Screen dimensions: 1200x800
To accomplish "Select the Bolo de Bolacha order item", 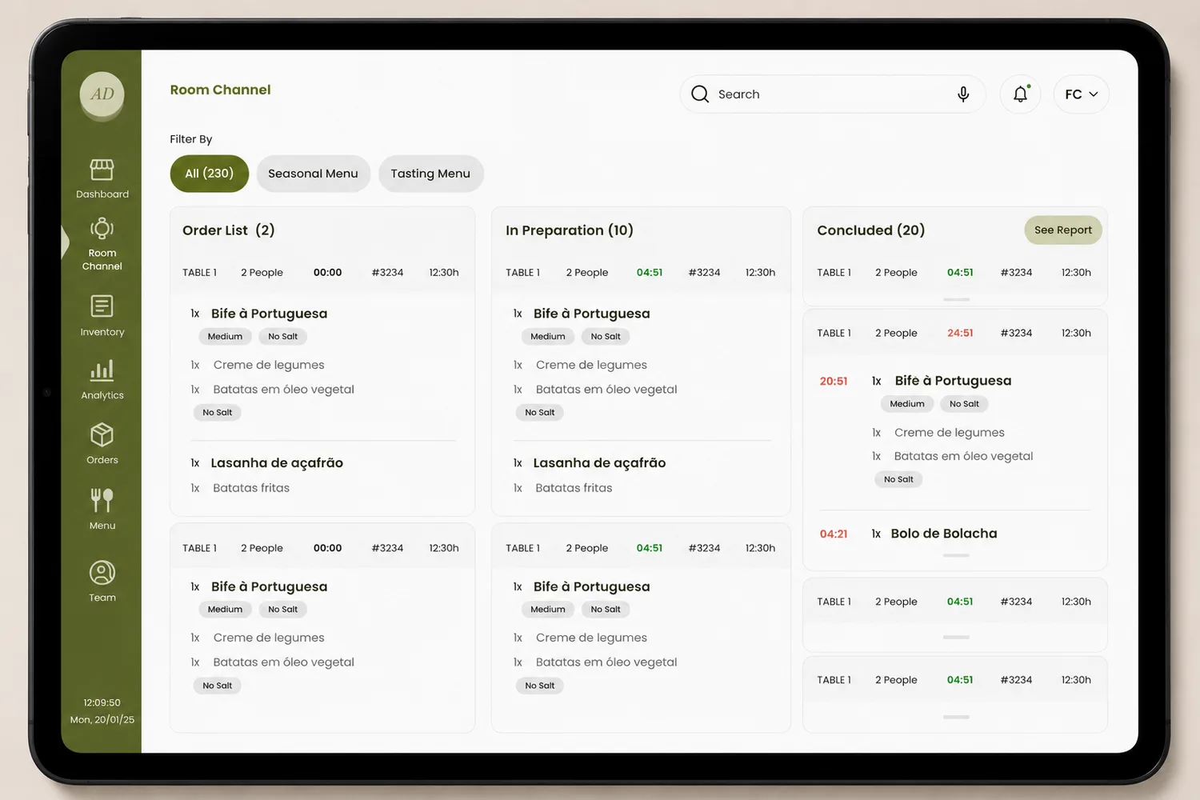I will pyautogui.click(x=944, y=534).
